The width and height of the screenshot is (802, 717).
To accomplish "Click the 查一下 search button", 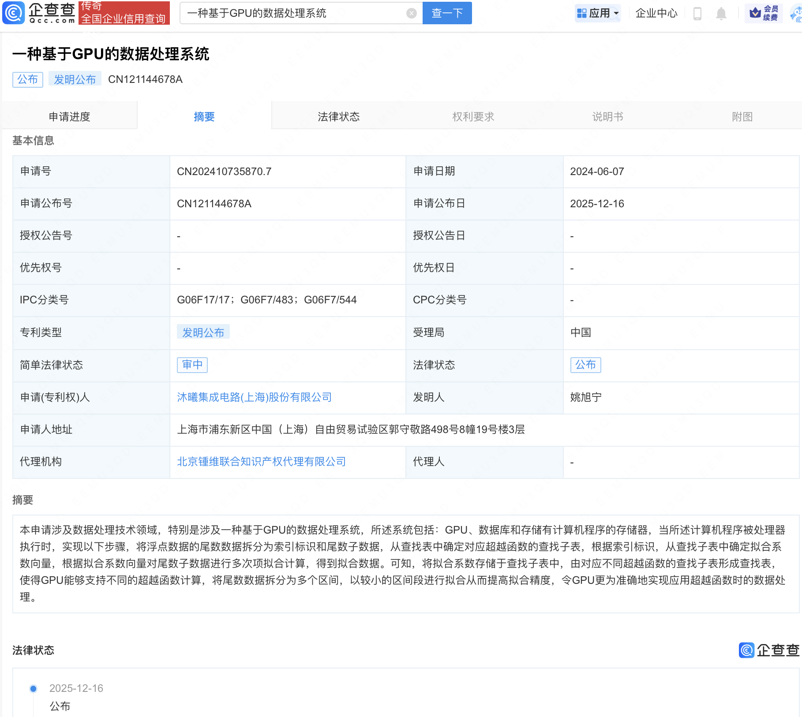I will coord(447,13).
